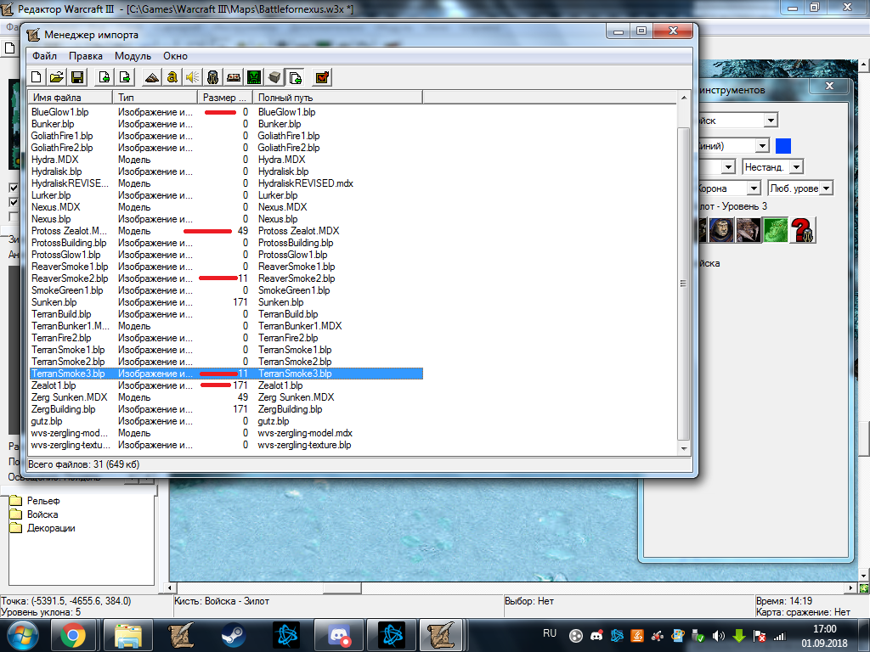Click the RU language indicator in tray
The width and height of the screenshot is (870, 652).
pyautogui.click(x=550, y=633)
